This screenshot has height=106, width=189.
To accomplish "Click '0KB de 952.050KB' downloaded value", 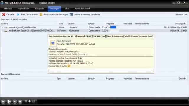I will [178, 31].
